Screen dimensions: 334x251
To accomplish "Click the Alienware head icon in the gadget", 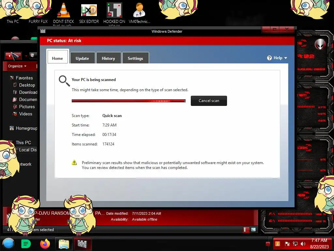I will [x=320, y=44].
